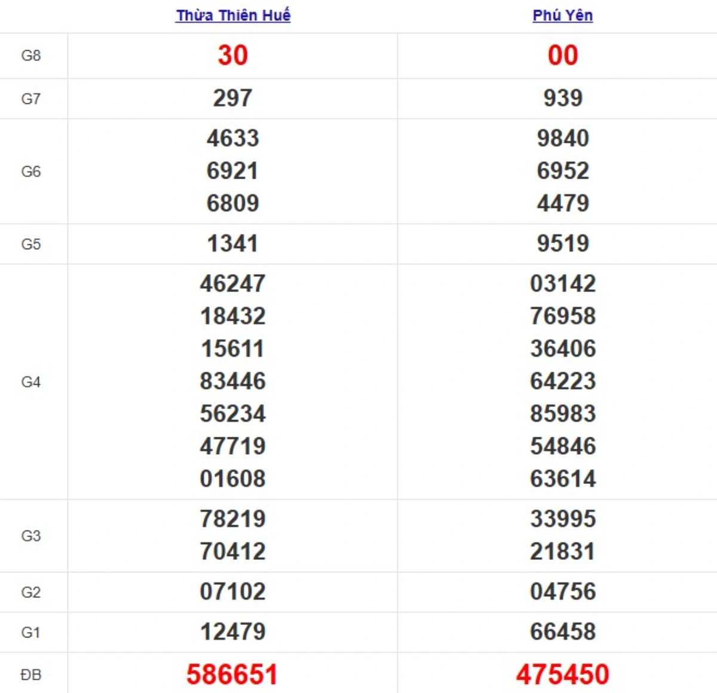
Task: Click the G6 number 4479
Action: tap(563, 203)
